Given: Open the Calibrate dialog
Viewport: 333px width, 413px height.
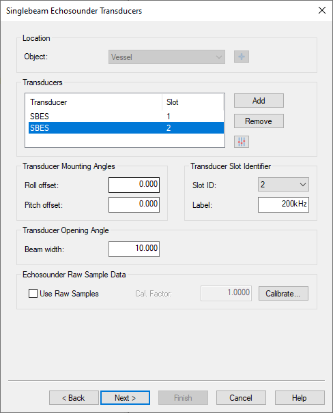Looking at the screenshot, I should (283, 294).
